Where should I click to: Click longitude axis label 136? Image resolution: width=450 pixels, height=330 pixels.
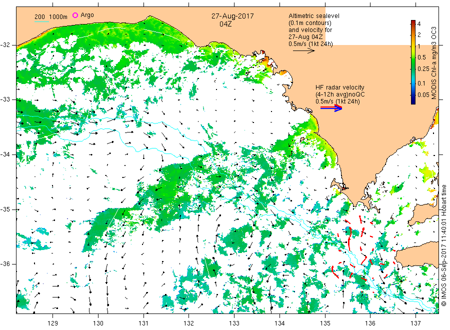coord(370,323)
